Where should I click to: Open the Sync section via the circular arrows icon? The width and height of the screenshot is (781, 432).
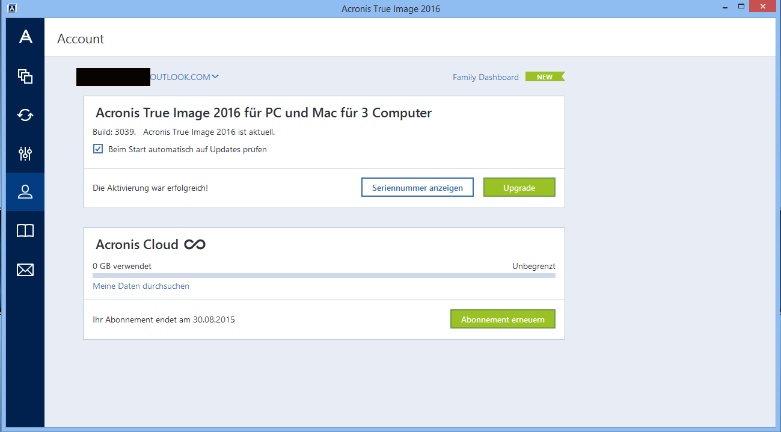(25, 115)
